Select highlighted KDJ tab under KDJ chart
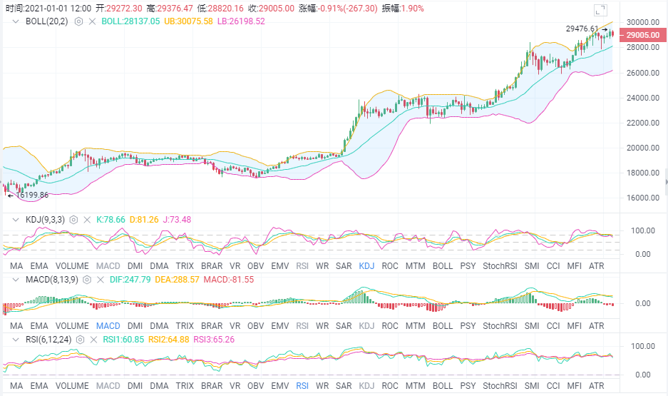 click(367, 266)
